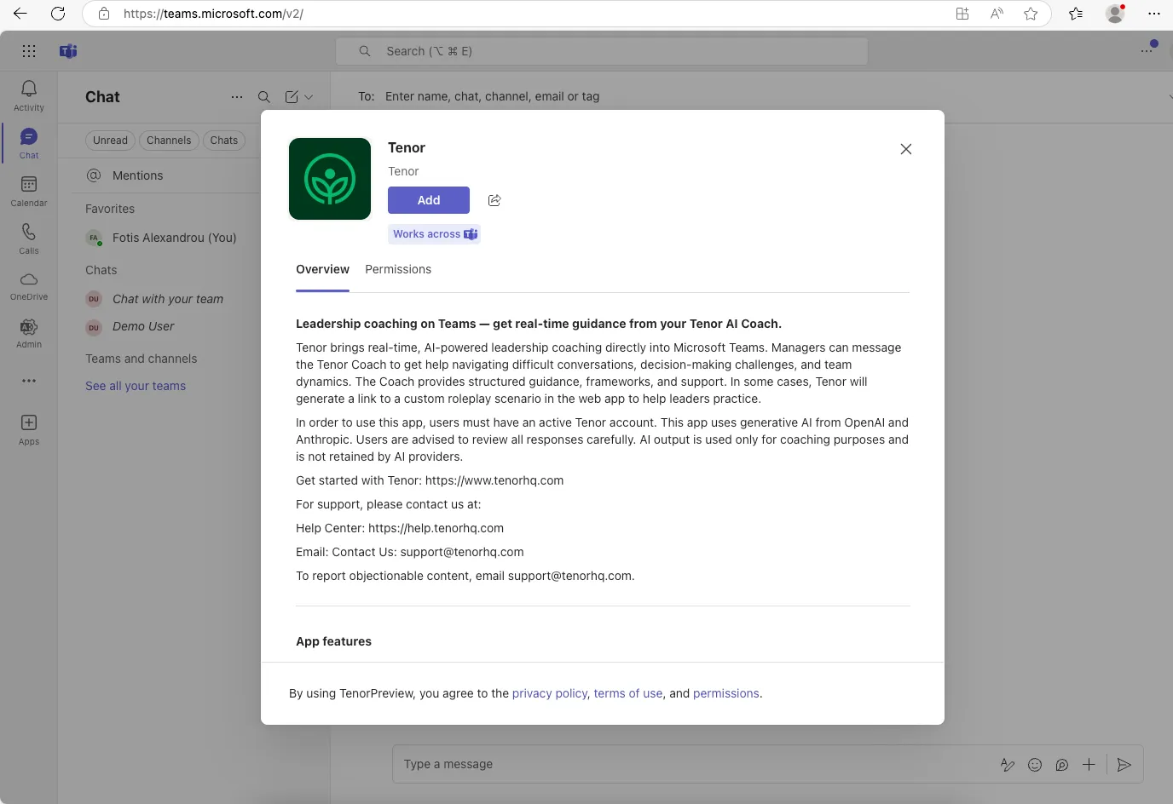Go back in the browser
This screenshot has height=804, width=1173.
point(20,14)
